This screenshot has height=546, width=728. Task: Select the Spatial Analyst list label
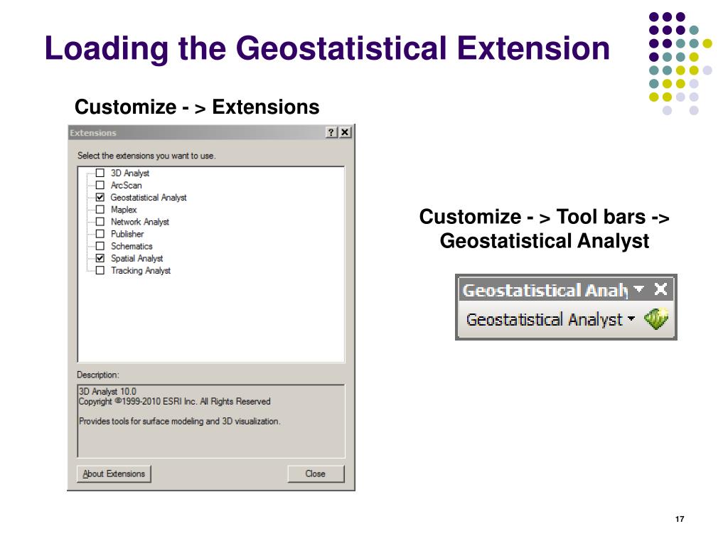pos(137,258)
